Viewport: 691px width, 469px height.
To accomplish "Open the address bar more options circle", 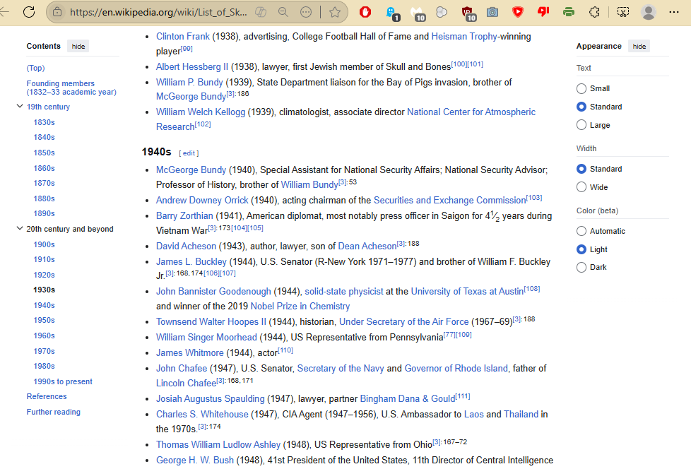I will tap(306, 12).
